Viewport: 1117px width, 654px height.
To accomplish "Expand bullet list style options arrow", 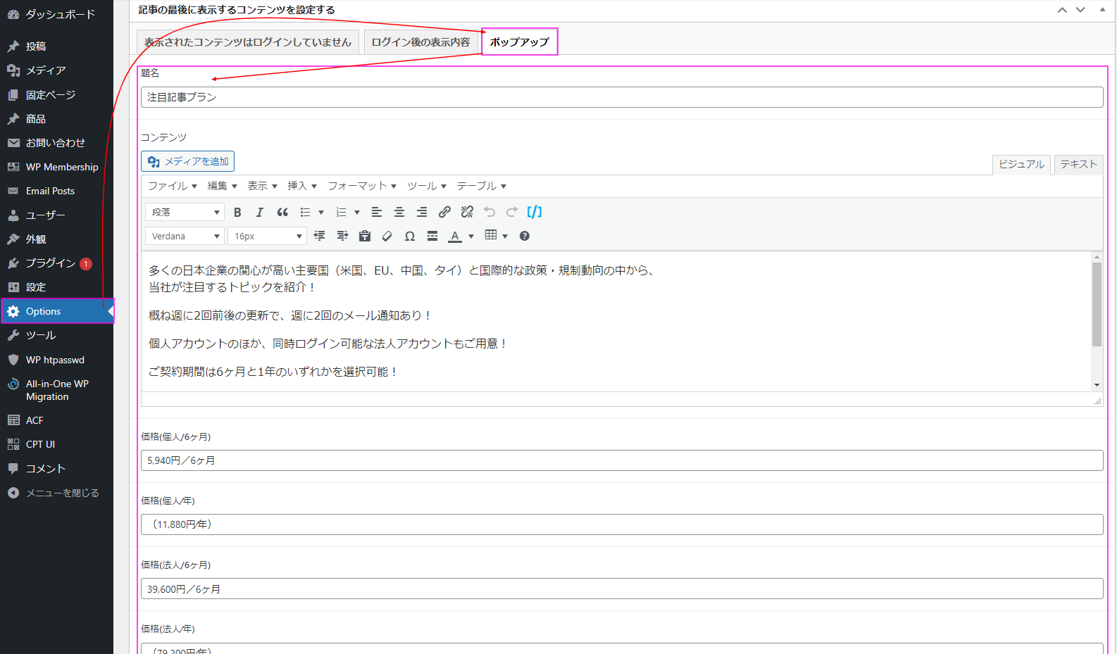I will pyautogui.click(x=321, y=212).
